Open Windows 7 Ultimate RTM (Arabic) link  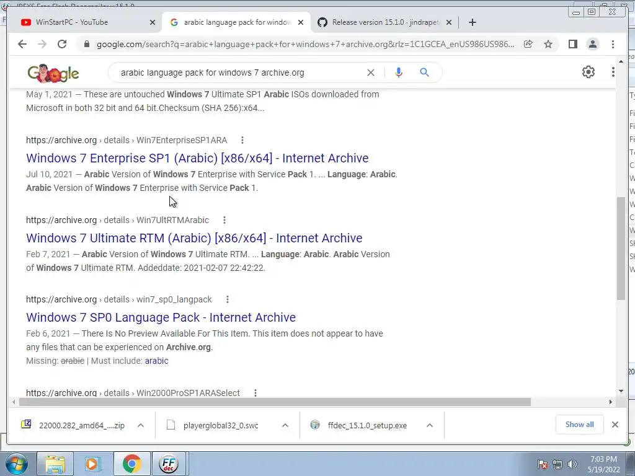194,238
